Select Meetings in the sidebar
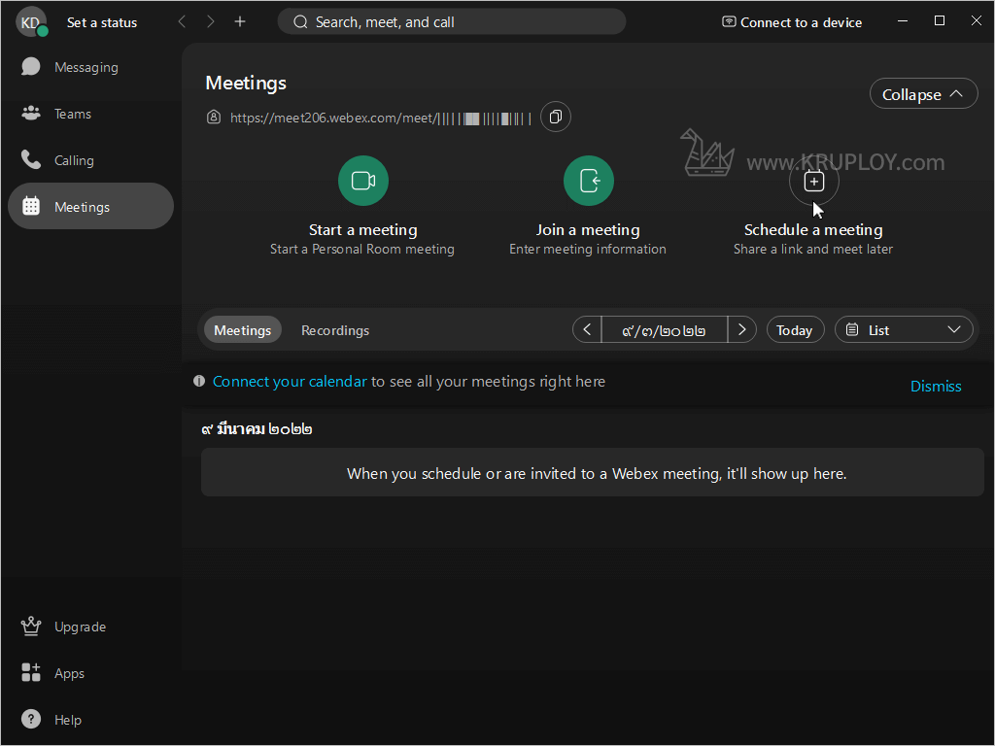 (90, 207)
